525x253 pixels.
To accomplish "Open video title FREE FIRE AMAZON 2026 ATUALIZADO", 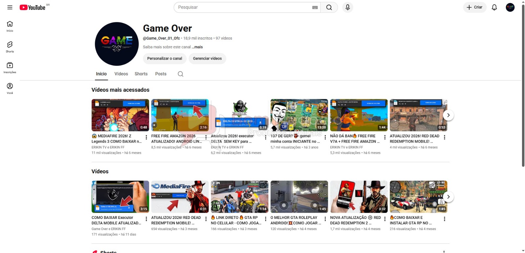I will point(177,139).
